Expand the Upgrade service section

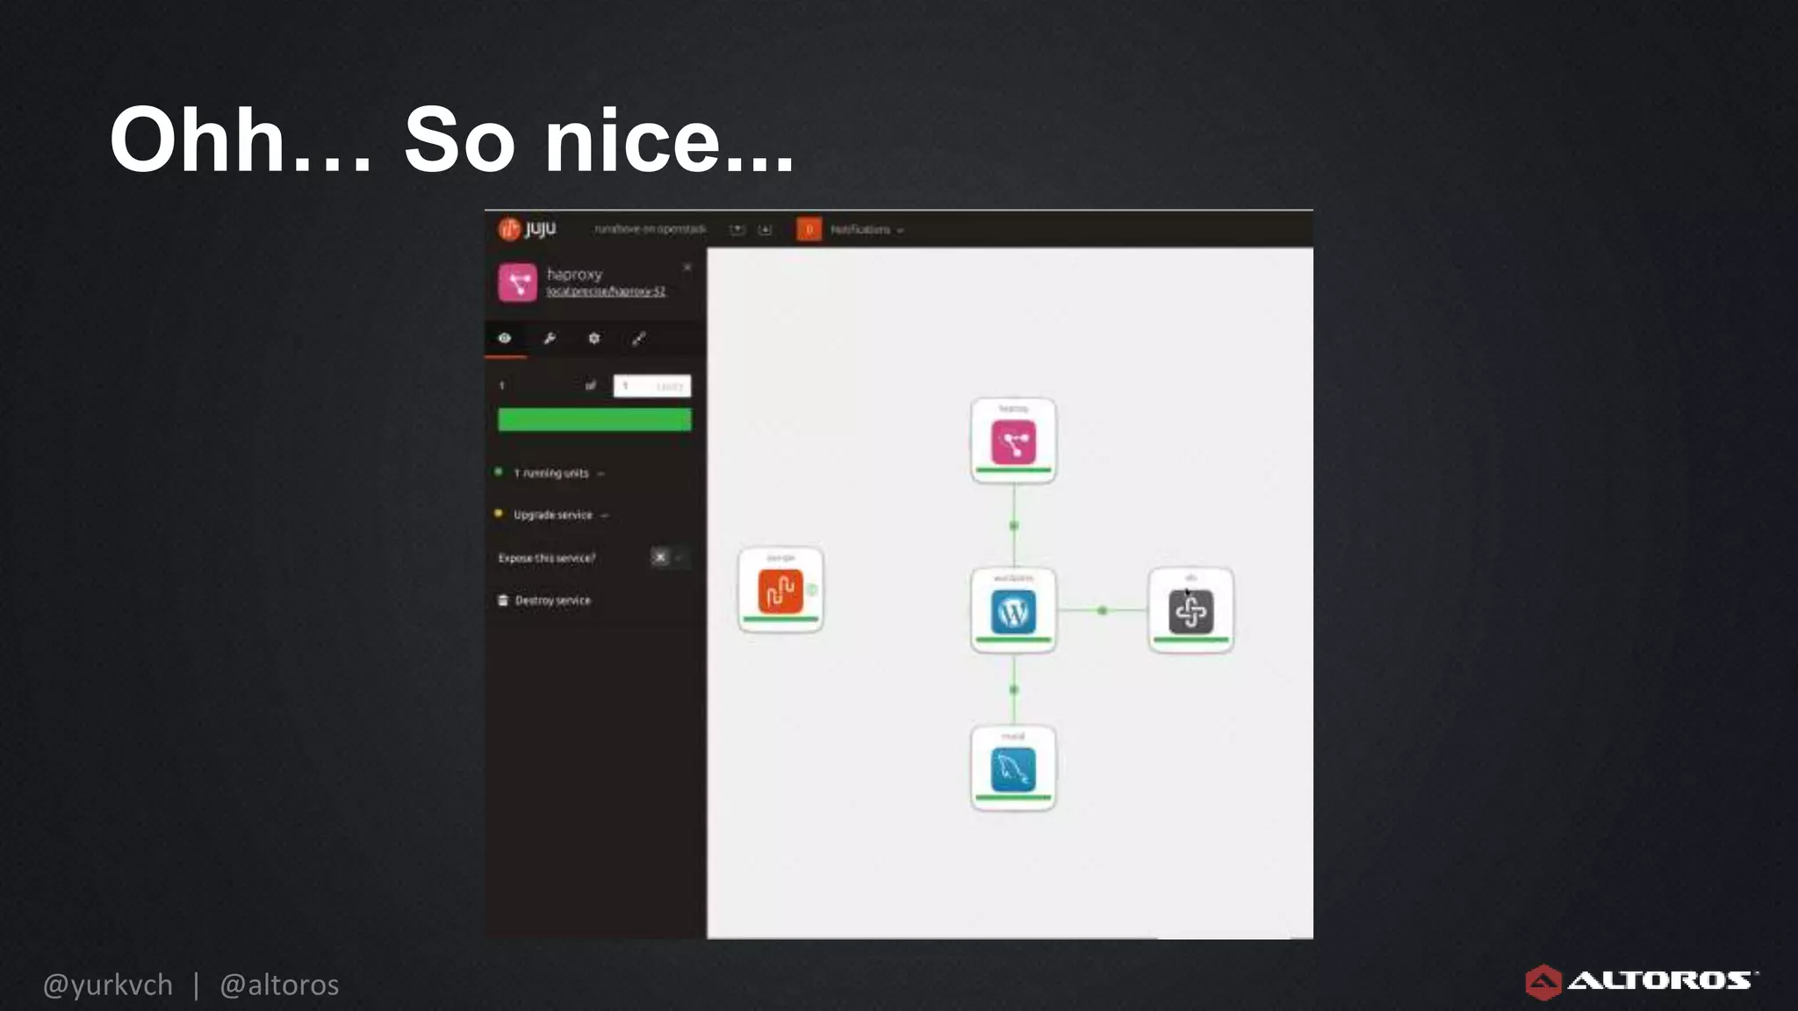553,515
